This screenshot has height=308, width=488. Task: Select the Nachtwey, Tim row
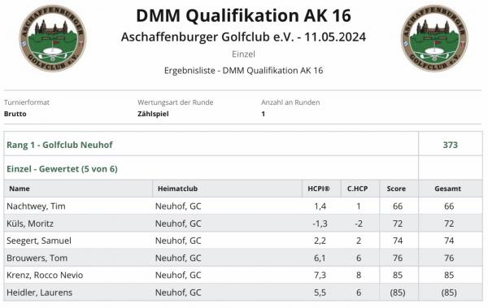[243, 206]
